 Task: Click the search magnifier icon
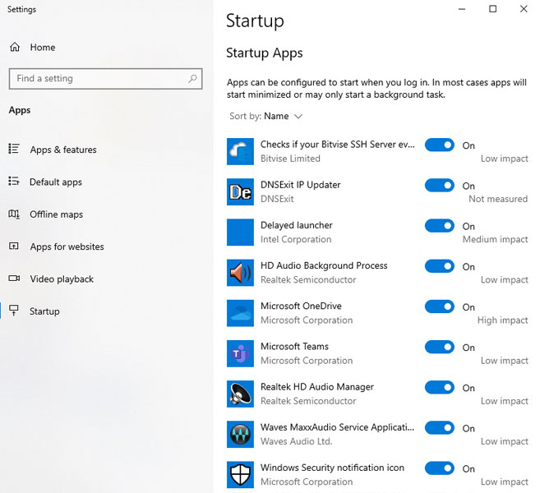[x=192, y=79]
